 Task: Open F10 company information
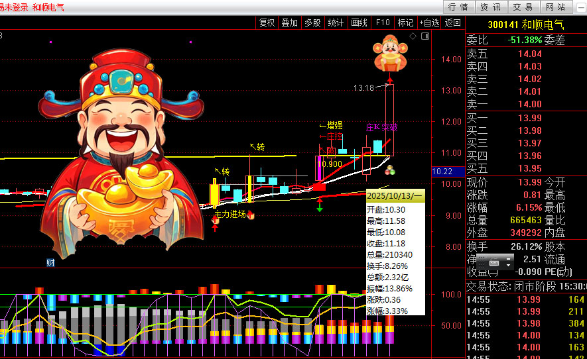[x=383, y=23]
